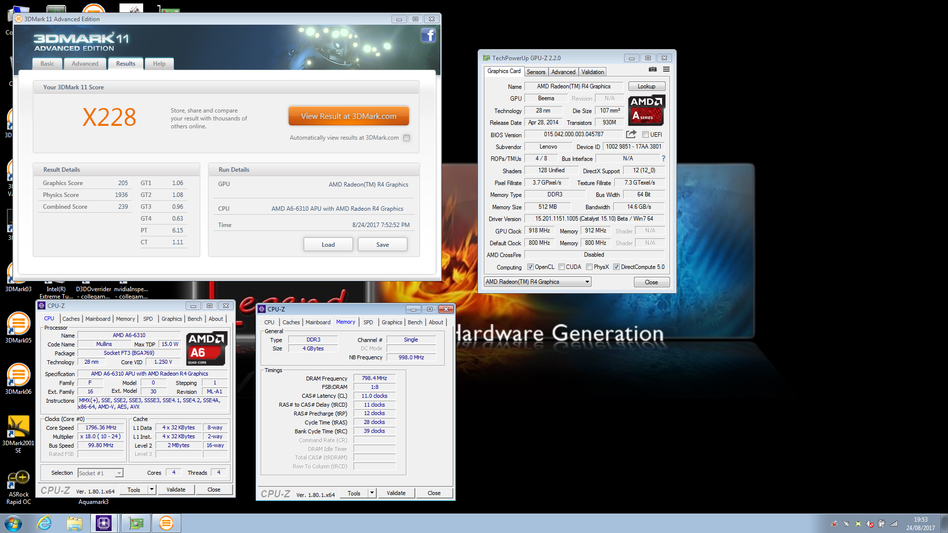
Task: Open the 3DMark06 desktop shortcut
Action: (18, 379)
